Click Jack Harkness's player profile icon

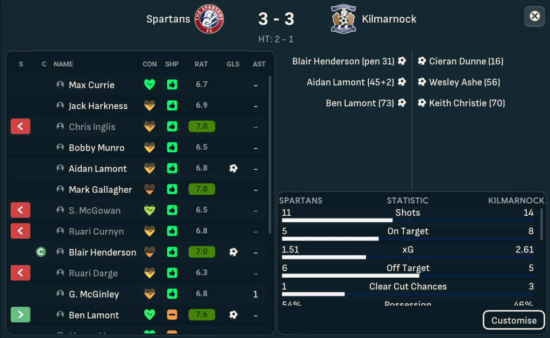(60, 106)
